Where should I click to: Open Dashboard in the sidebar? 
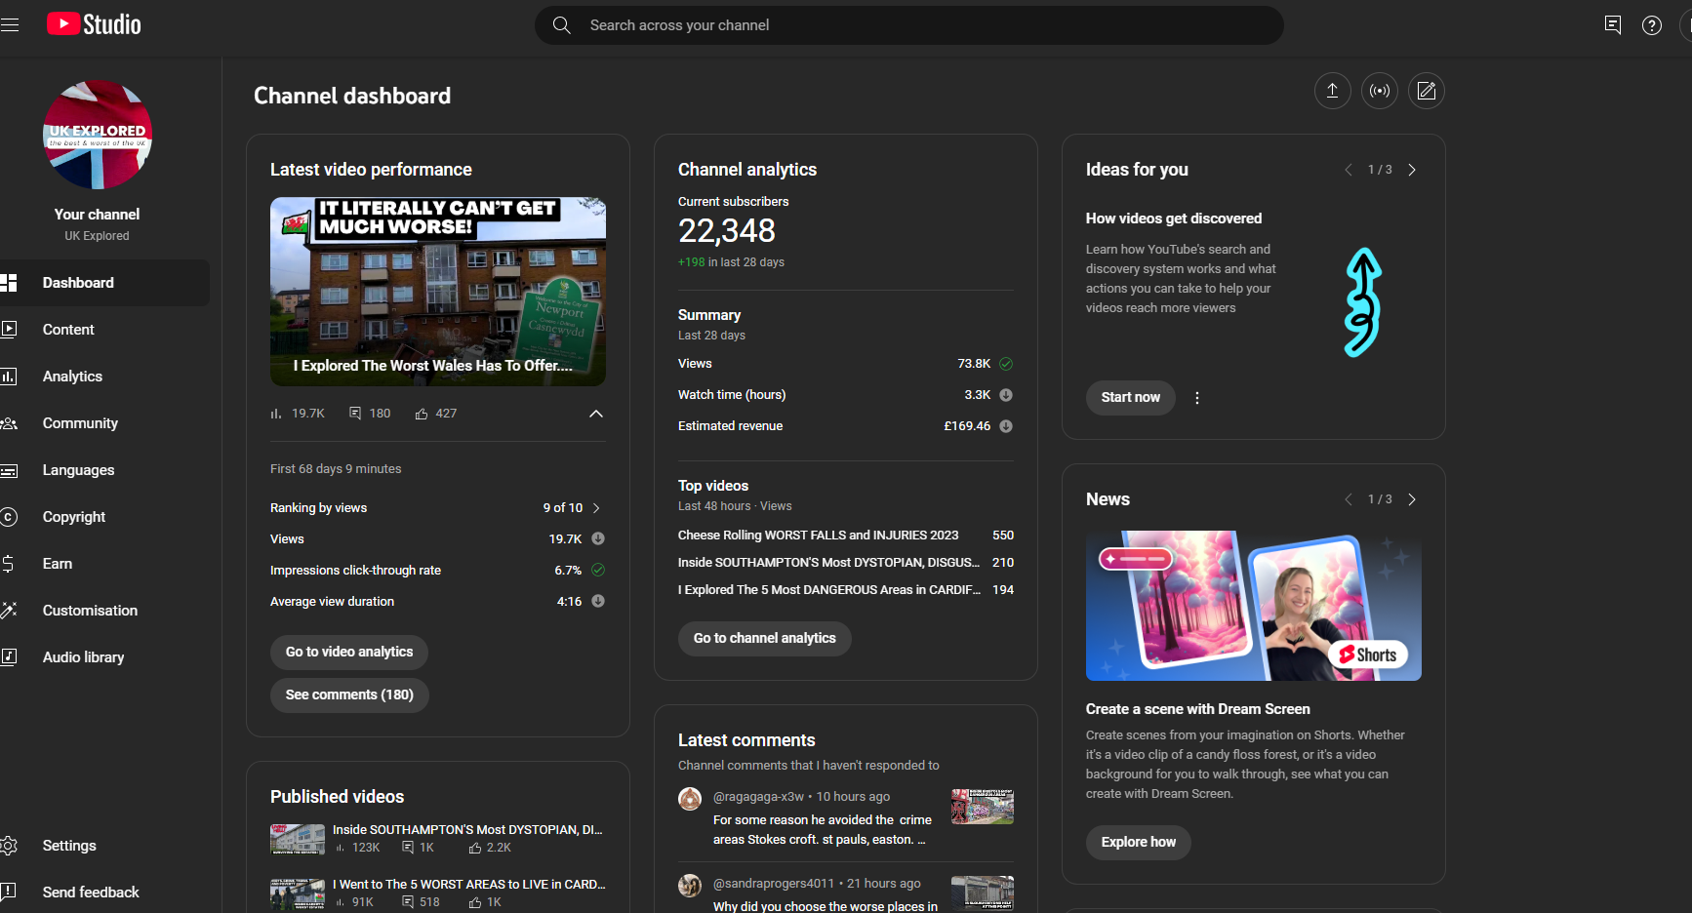point(103,283)
